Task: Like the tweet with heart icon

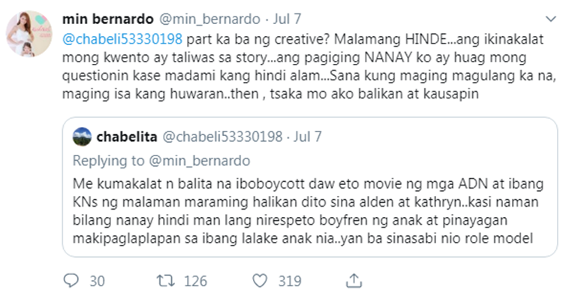Action: coord(260,281)
